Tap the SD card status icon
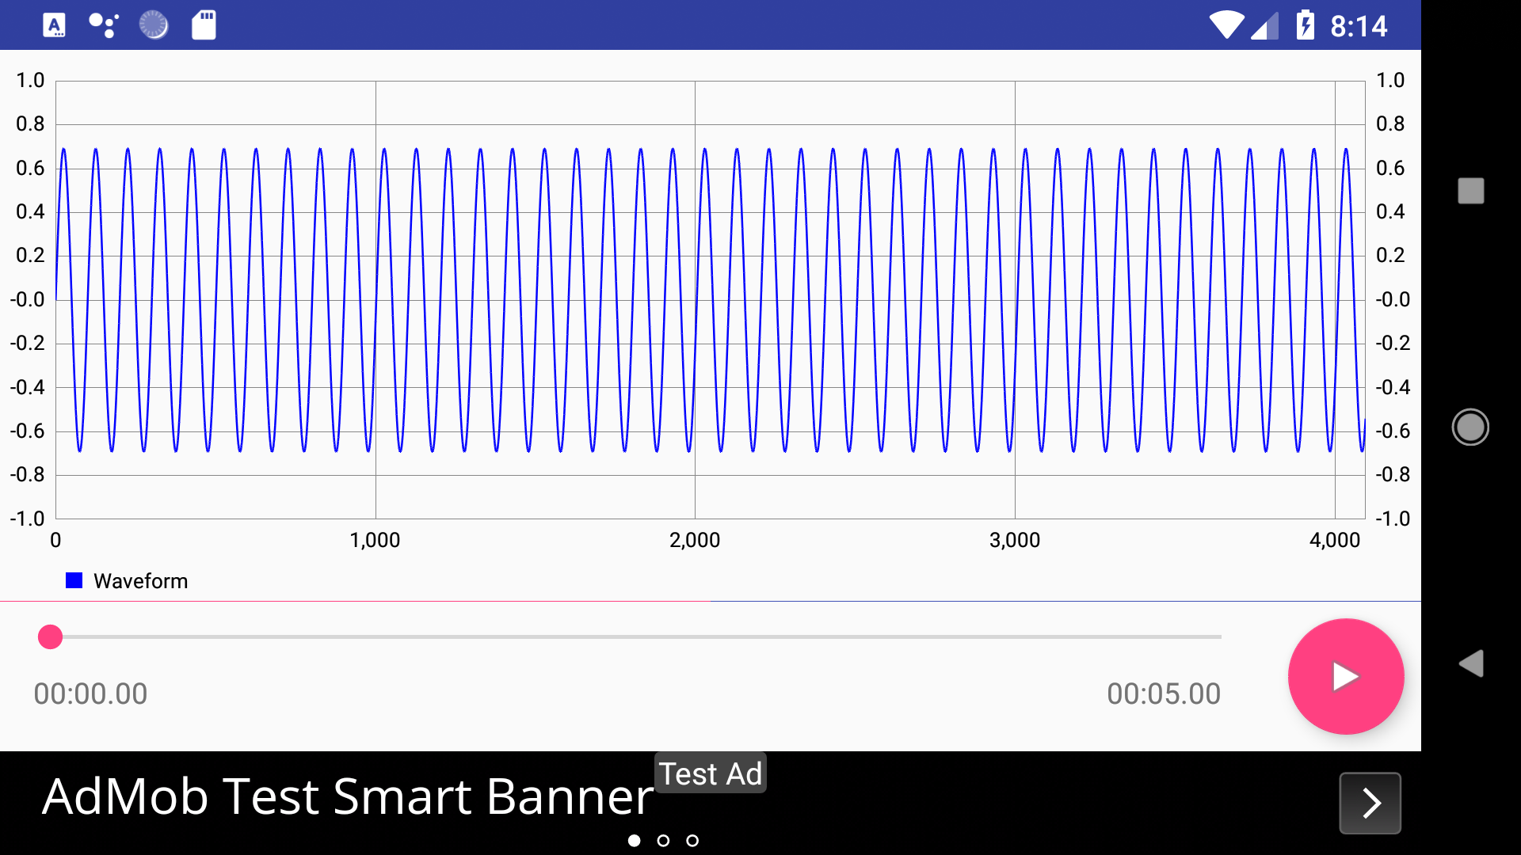Viewport: 1521px width, 855px height. point(204,25)
